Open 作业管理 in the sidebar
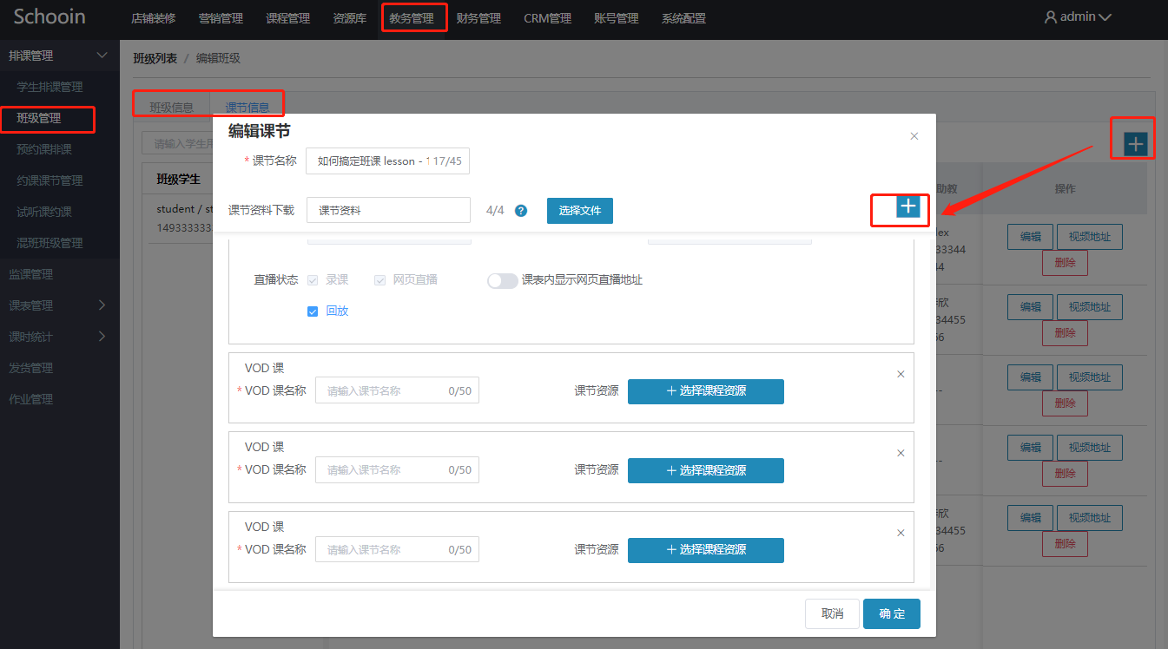This screenshot has width=1168, height=649. point(30,399)
